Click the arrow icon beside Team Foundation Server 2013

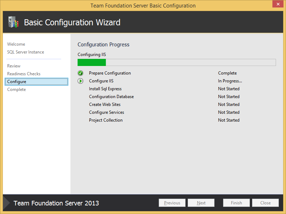click(x=6, y=203)
